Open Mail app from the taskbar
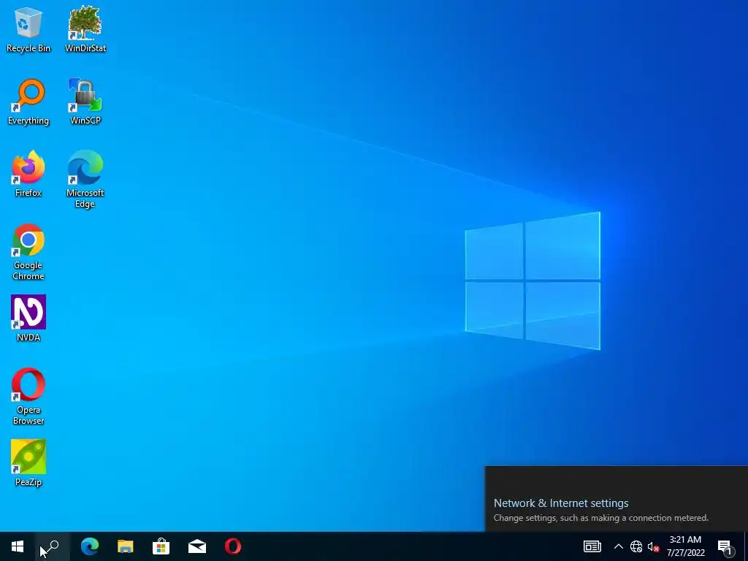Viewport: 748px width, 561px height. pos(197,546)
